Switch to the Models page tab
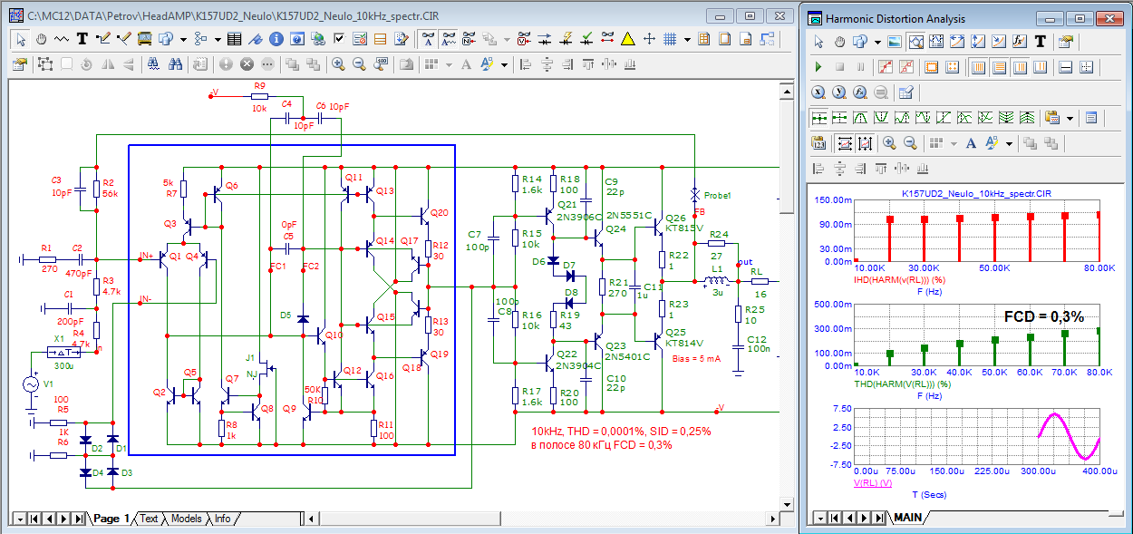Image resolution: width=1133 pixels, height=534 pixels. pos(186,519)
